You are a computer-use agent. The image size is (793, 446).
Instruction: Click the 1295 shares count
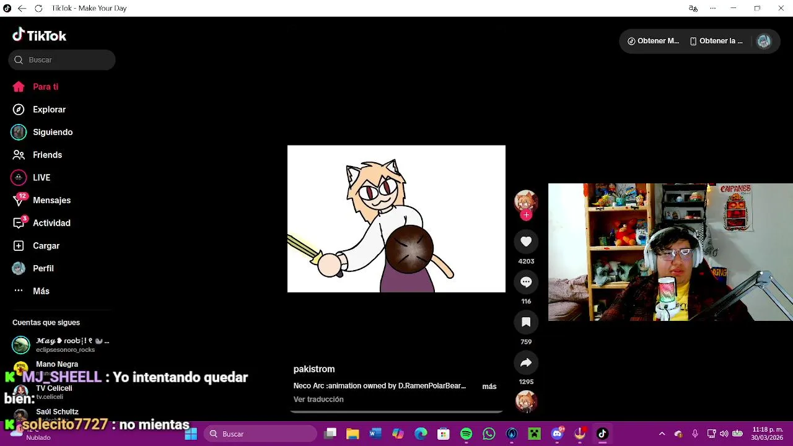[x=526, y=382]
